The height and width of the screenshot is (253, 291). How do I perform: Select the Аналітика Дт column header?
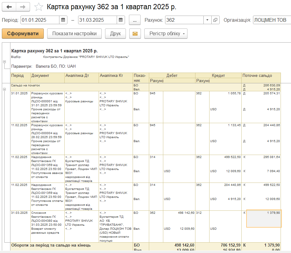82,78
